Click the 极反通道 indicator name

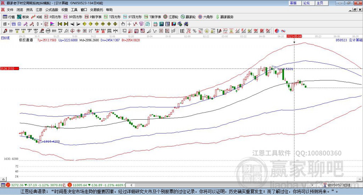pos(26,40)
